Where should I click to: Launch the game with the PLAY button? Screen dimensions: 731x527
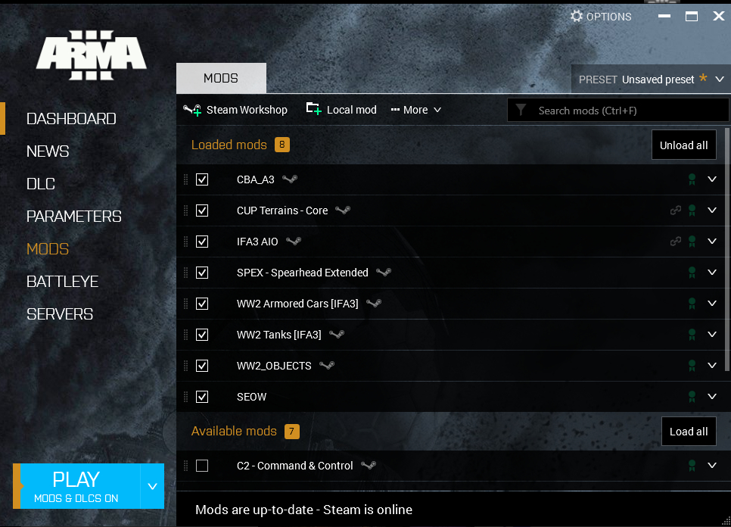pos(76,486)
